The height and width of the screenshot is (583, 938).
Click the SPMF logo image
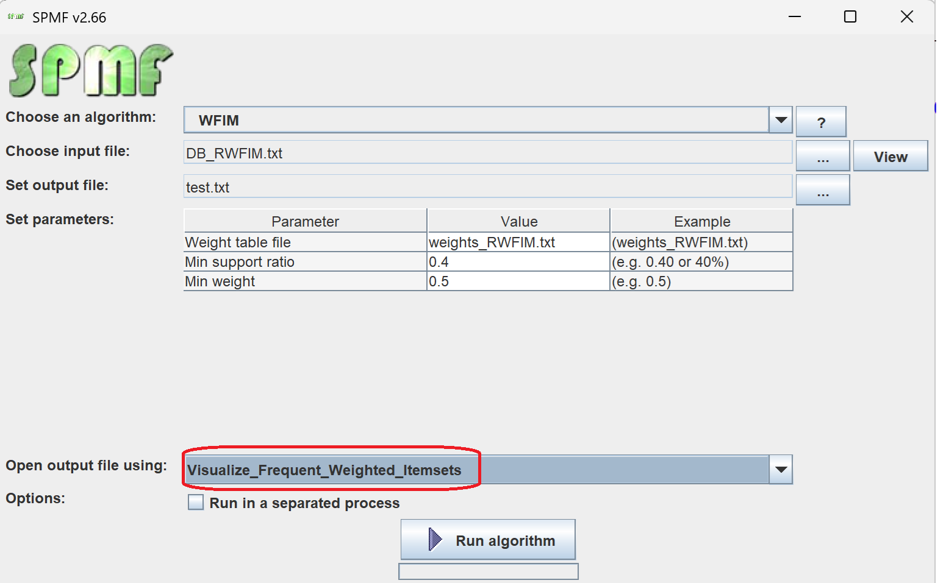(91, 70)
